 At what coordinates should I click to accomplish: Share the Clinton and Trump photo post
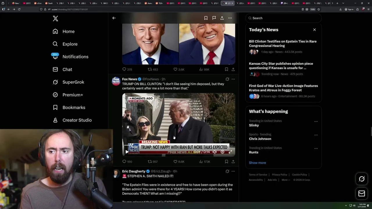pos(233,69)
